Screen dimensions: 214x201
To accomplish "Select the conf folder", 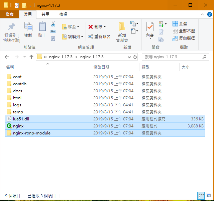I will pyautogui.click(x=105, y=77).
